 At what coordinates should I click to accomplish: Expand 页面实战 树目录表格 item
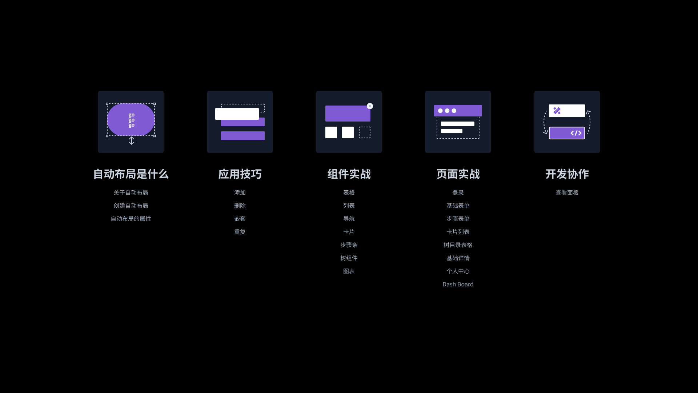coord(458,245)
